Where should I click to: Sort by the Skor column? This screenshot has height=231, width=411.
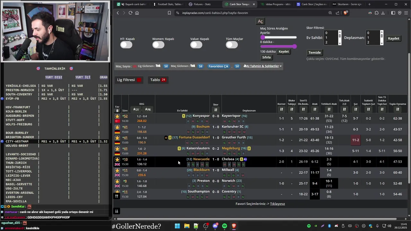pos(216,110)
